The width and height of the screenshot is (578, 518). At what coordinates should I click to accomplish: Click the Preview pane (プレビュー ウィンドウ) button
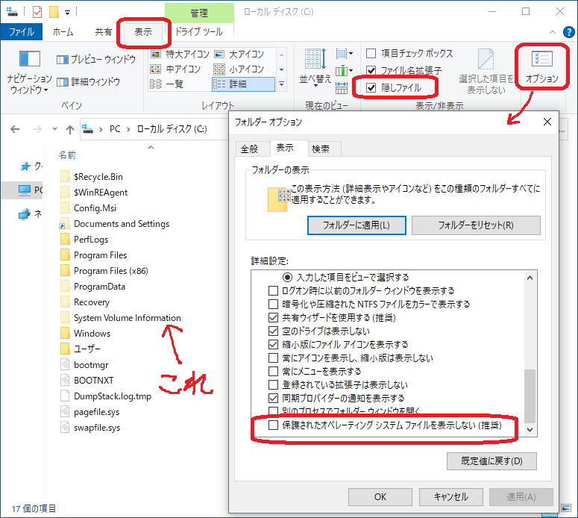96,60
